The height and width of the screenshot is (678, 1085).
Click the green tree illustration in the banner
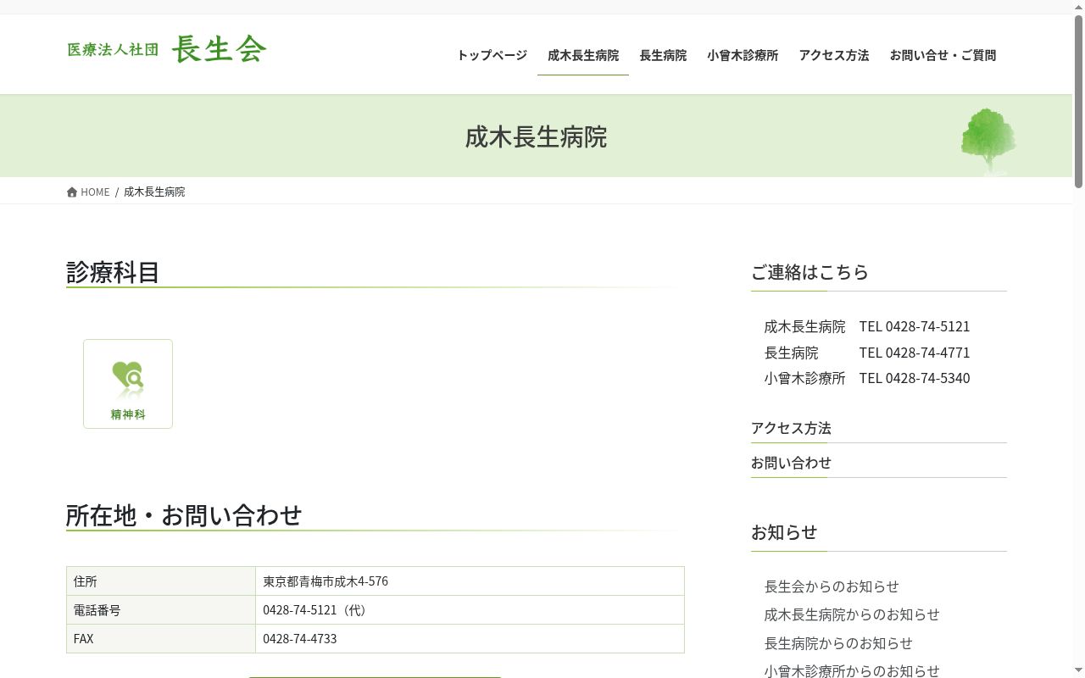[988, 141]
